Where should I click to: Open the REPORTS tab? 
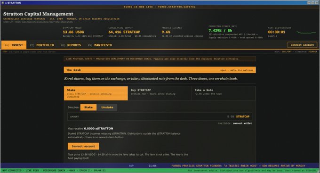pyautogui.click(x=71, y=45)
